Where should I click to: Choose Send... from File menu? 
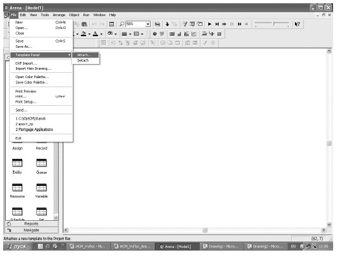tap(41, 110)
